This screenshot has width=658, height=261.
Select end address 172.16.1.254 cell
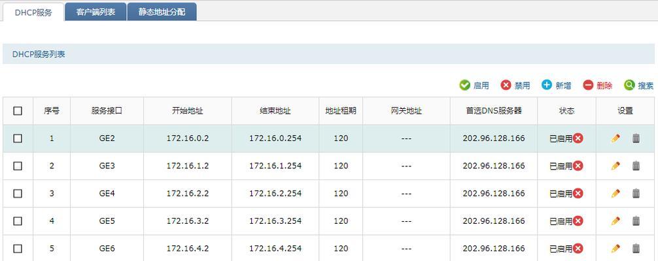pos(275,166)
